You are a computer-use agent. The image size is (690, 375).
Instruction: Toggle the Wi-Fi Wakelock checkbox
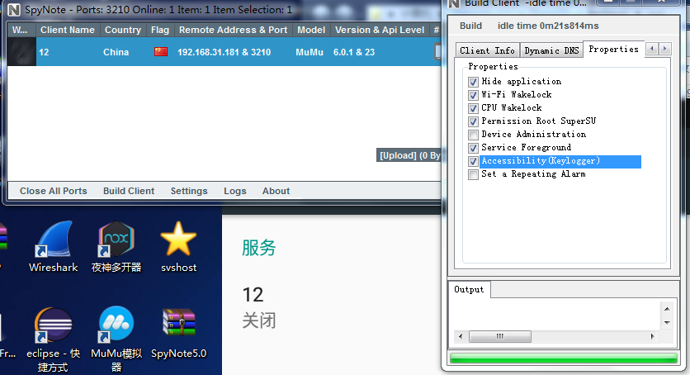click(473, 95)
